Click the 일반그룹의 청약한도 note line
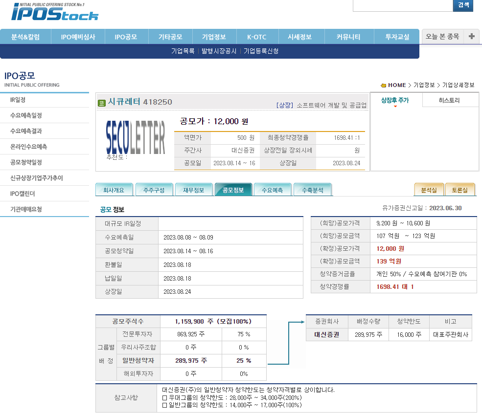The width and height of the screenshot is (482, 416). click(232, 405)
